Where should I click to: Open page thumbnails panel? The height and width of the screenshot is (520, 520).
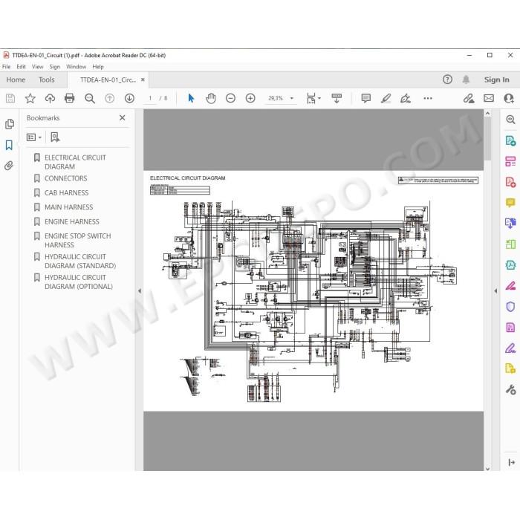10,124
